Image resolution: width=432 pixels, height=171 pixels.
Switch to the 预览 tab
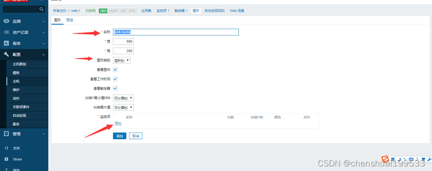tap(69, 20)
